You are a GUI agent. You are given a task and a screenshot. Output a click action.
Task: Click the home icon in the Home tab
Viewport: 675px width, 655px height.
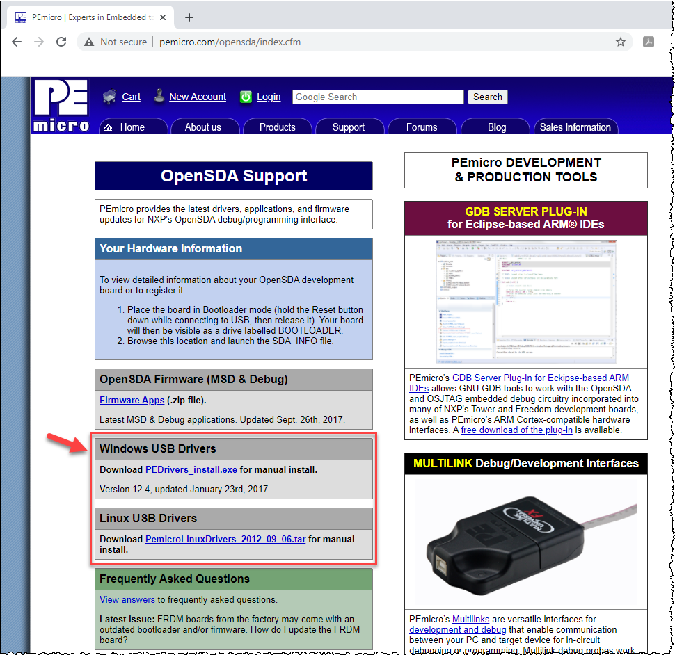click(109, 127)
